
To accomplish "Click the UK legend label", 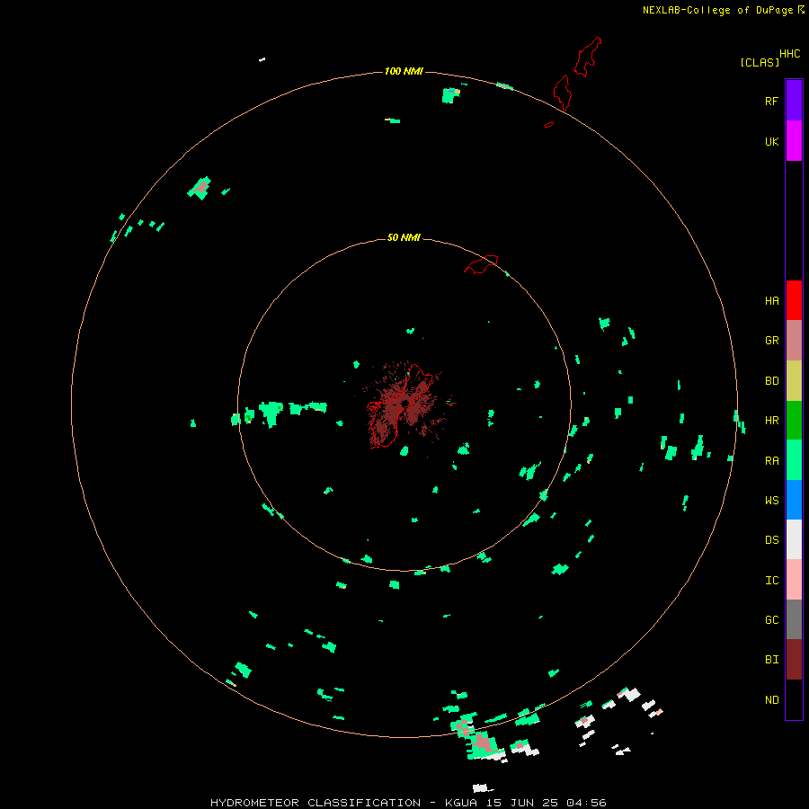I will coord(771,141).
